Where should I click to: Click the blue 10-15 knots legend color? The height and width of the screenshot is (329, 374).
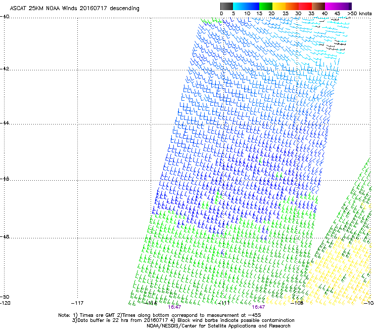coord(253,6)
